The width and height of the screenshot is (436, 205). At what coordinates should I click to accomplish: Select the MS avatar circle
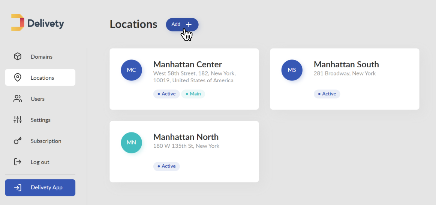point(292,70)
